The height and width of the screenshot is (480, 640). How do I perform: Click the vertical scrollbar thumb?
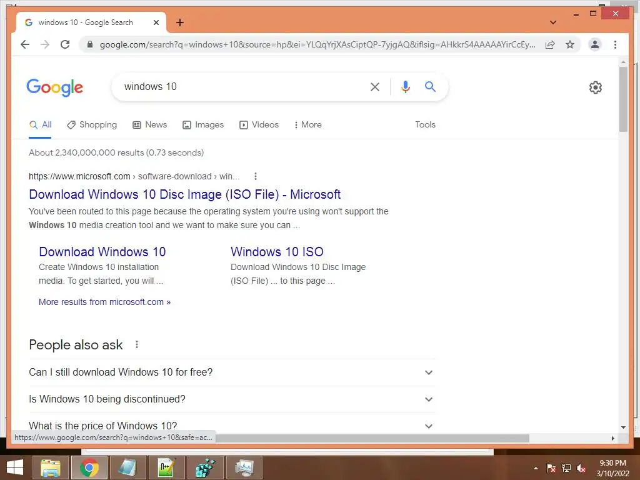[x=623, y=99]
